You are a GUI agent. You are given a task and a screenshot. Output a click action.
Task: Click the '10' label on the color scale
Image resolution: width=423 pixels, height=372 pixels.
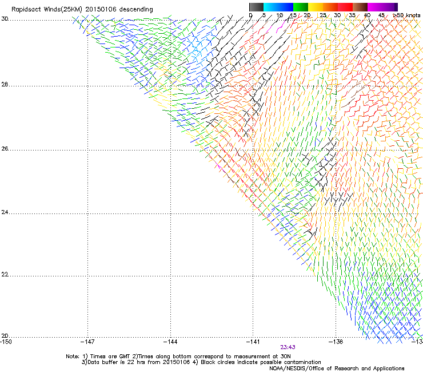(x=280, y=15)
